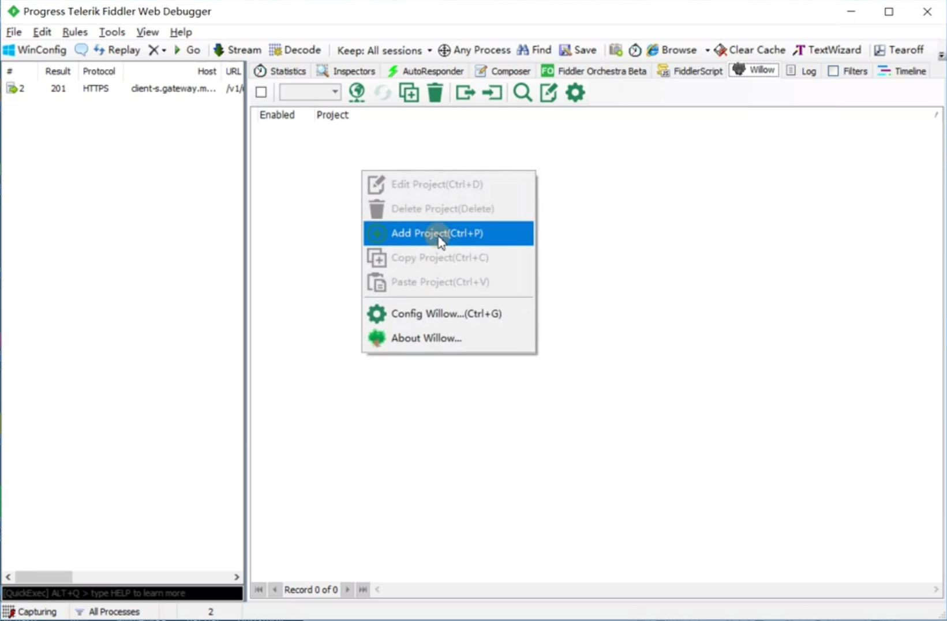Toggle the checkbox in the Willow toolbar

point(261,92)
